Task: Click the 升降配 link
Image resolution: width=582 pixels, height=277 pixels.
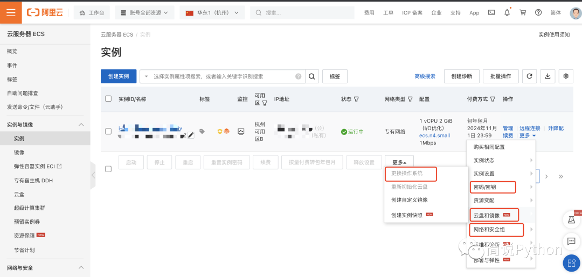Action: [556, 128]
